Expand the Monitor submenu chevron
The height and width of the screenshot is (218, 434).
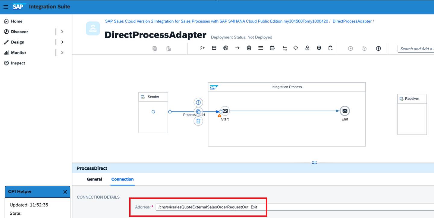pyautogui.click(x=62, y=53)
